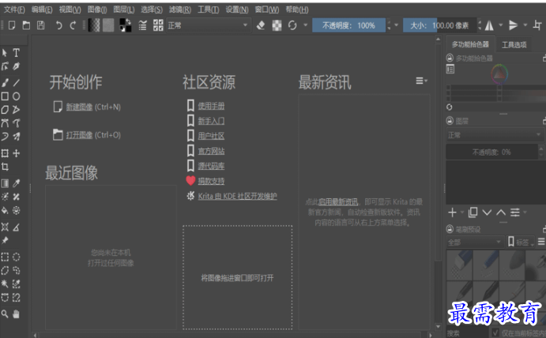
Task: Open the 捐款支持 donation link
Action: point(211,181)
